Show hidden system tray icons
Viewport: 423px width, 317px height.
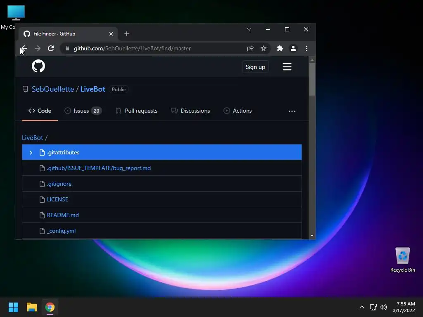click(362, 307)
